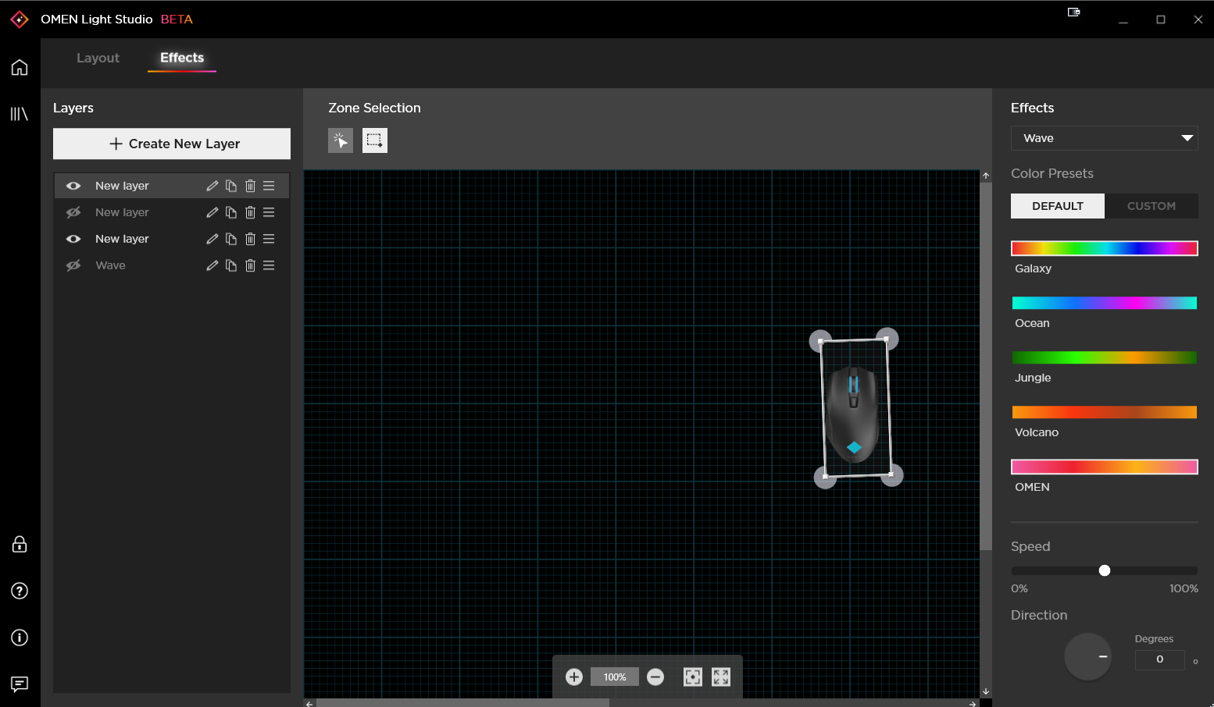Click the reorder handle on the Wave layer
The width and height of the screenshot is (1214, 707).
(x=269, y=265)
